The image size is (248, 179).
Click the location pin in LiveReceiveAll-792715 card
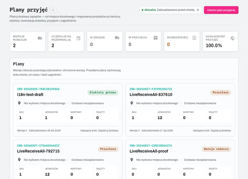click(x=19, y=160)
